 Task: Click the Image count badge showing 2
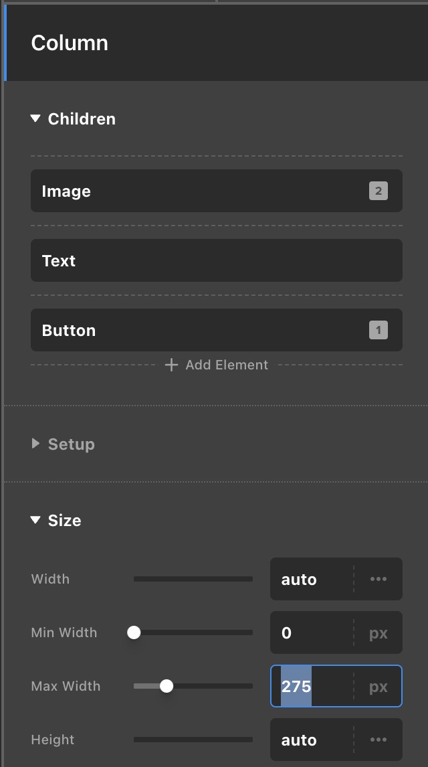[378, 191]
